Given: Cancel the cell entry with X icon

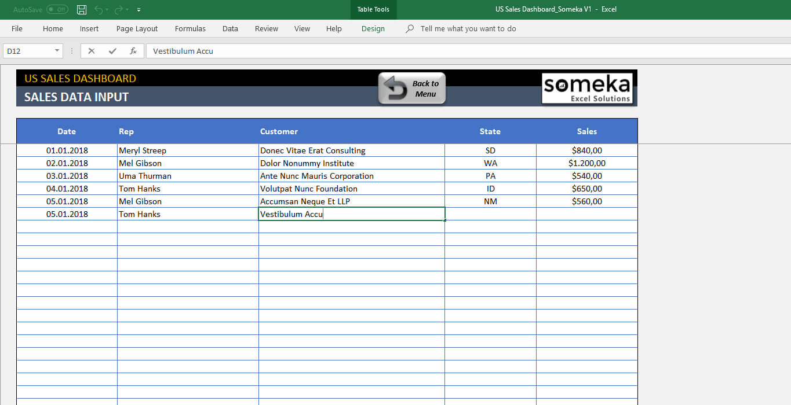Looking at the screenshot, I should (x=91, y=51).
